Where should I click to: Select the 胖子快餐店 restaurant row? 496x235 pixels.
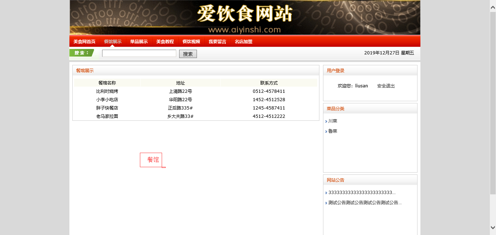(x=107, y=108)
